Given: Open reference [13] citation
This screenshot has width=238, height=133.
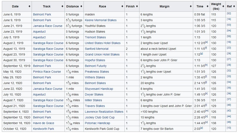Looking at the screenshot, I should click(x=229, y=128).
